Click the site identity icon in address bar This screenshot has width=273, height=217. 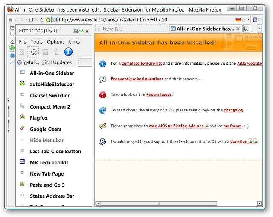[x=55, y=20]
